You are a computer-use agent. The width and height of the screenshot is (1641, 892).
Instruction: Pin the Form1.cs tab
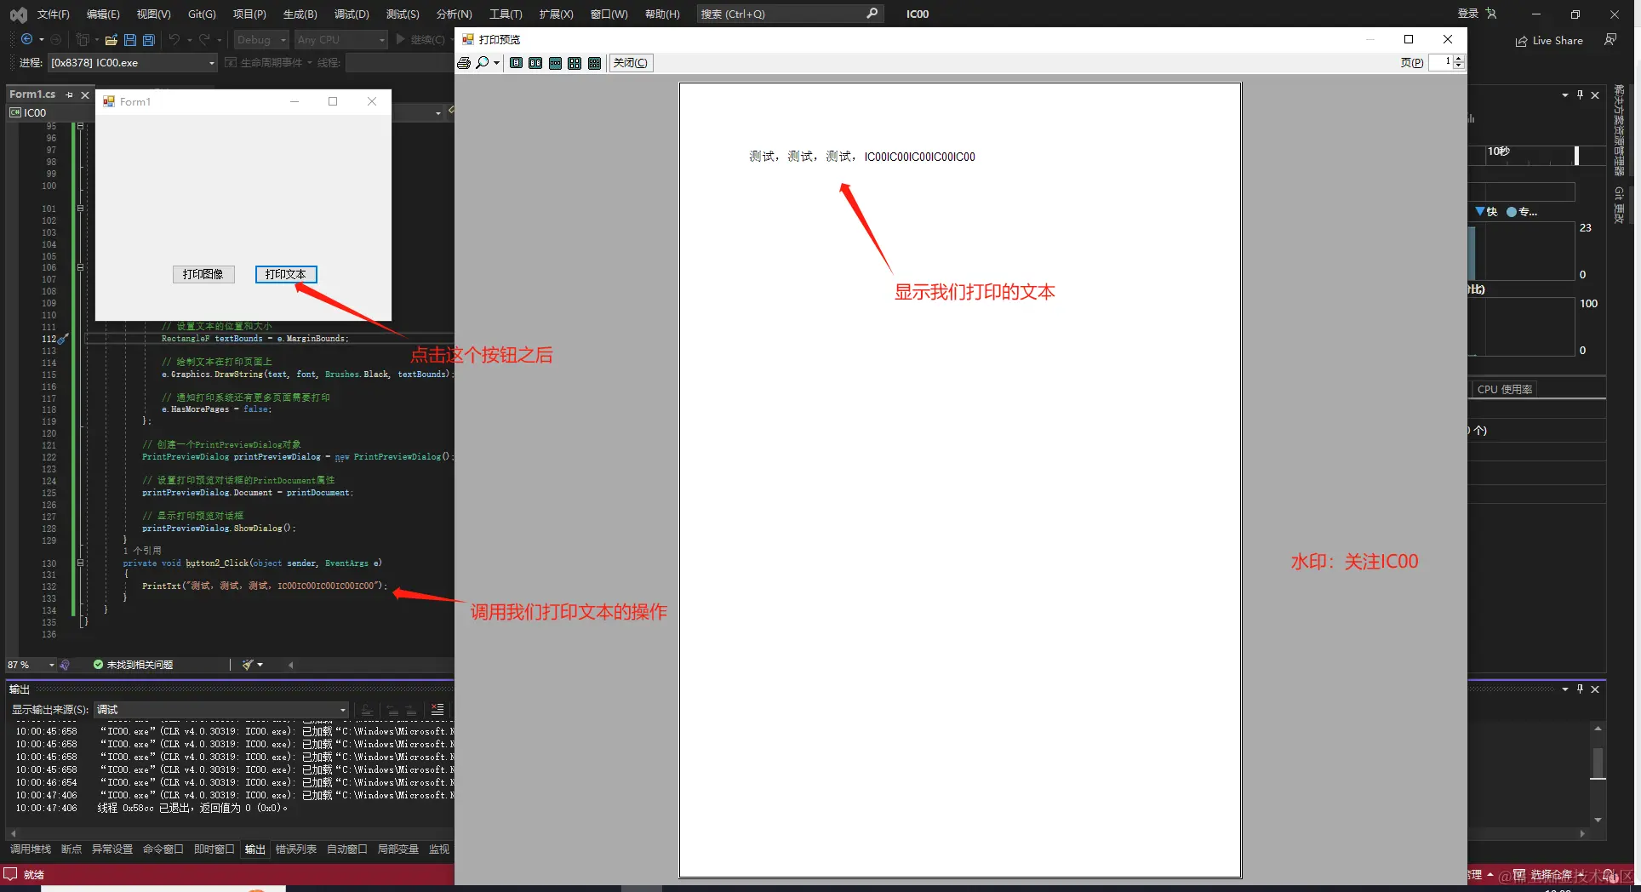[70, 95]
